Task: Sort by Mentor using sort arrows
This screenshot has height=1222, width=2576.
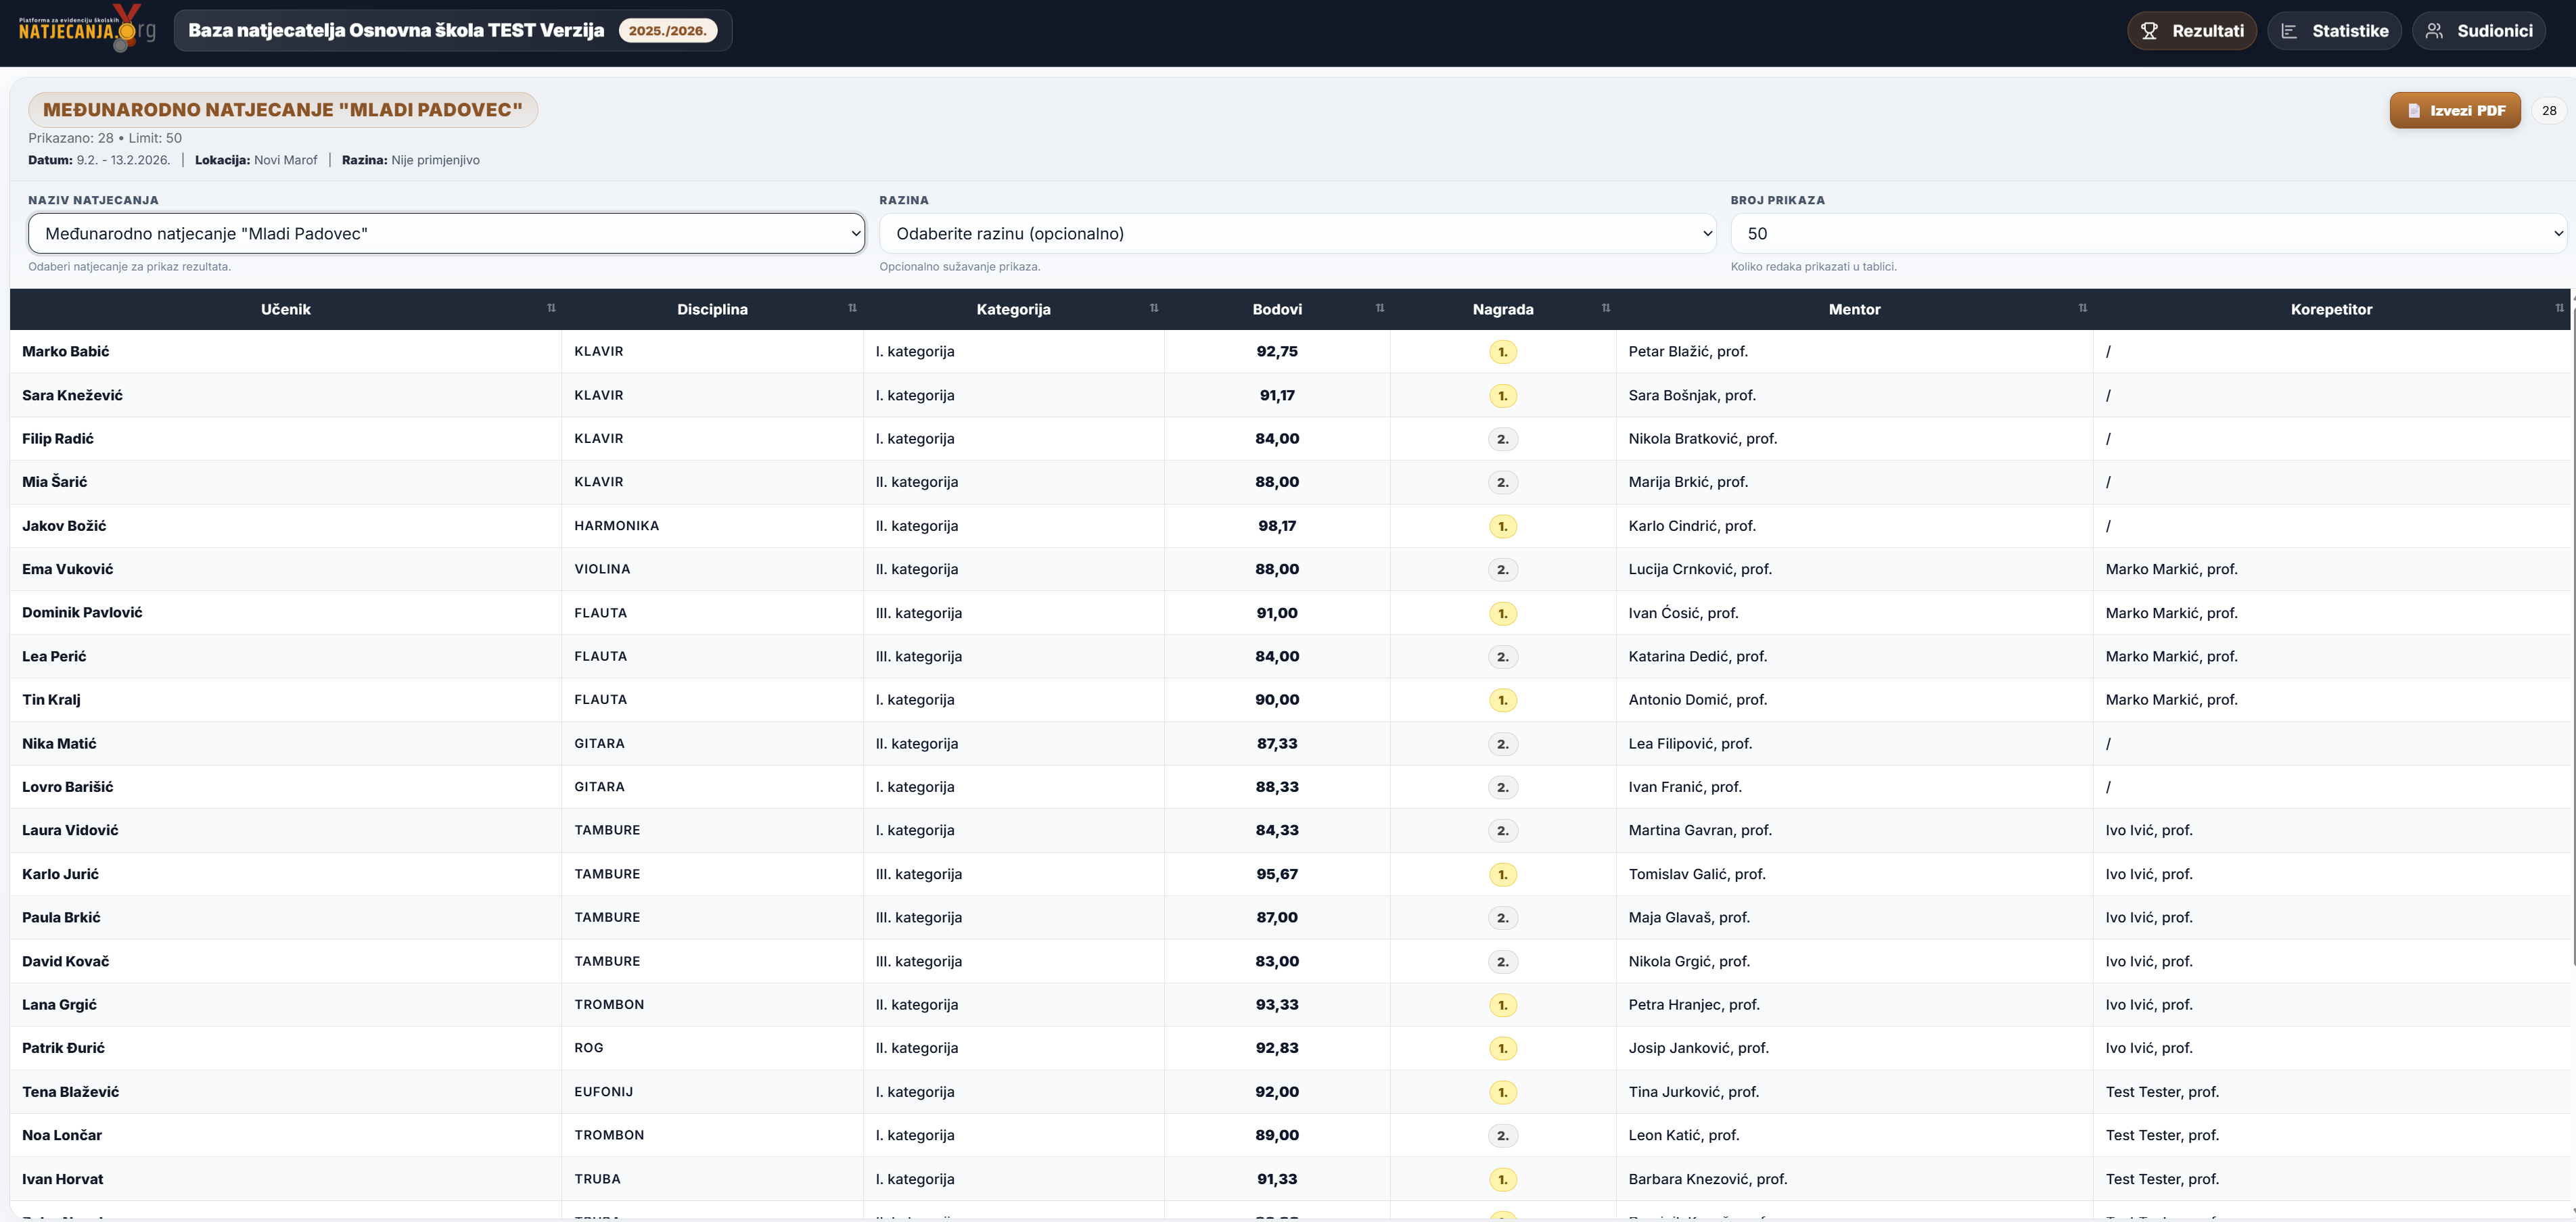Action: [x=2083, y=308]
